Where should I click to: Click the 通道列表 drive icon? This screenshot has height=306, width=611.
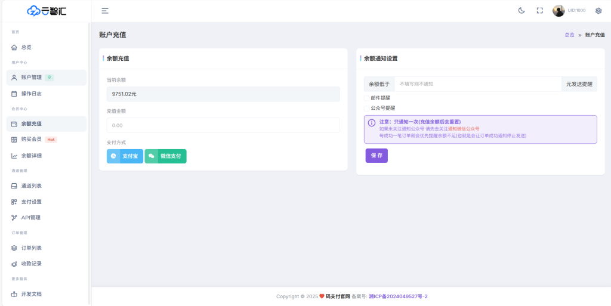[x=14, y=186]
